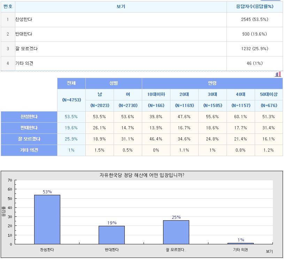Click the 19% label above second bar
The height and width of the screenshot is (260, 284).
[112, 223]
